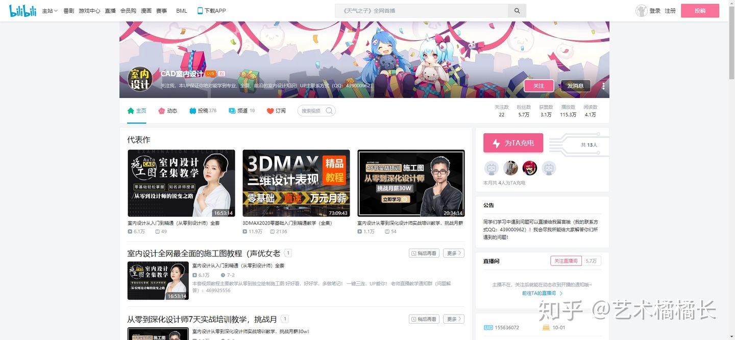Open channel 从零到深化设计师7天实战培训教学
Screen dimensions: 735x340
(202, 320)
